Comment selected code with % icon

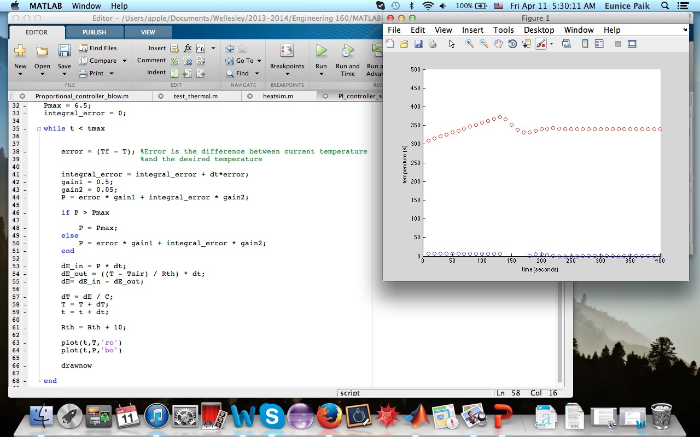pyautogui.click(x=174, y=60)
